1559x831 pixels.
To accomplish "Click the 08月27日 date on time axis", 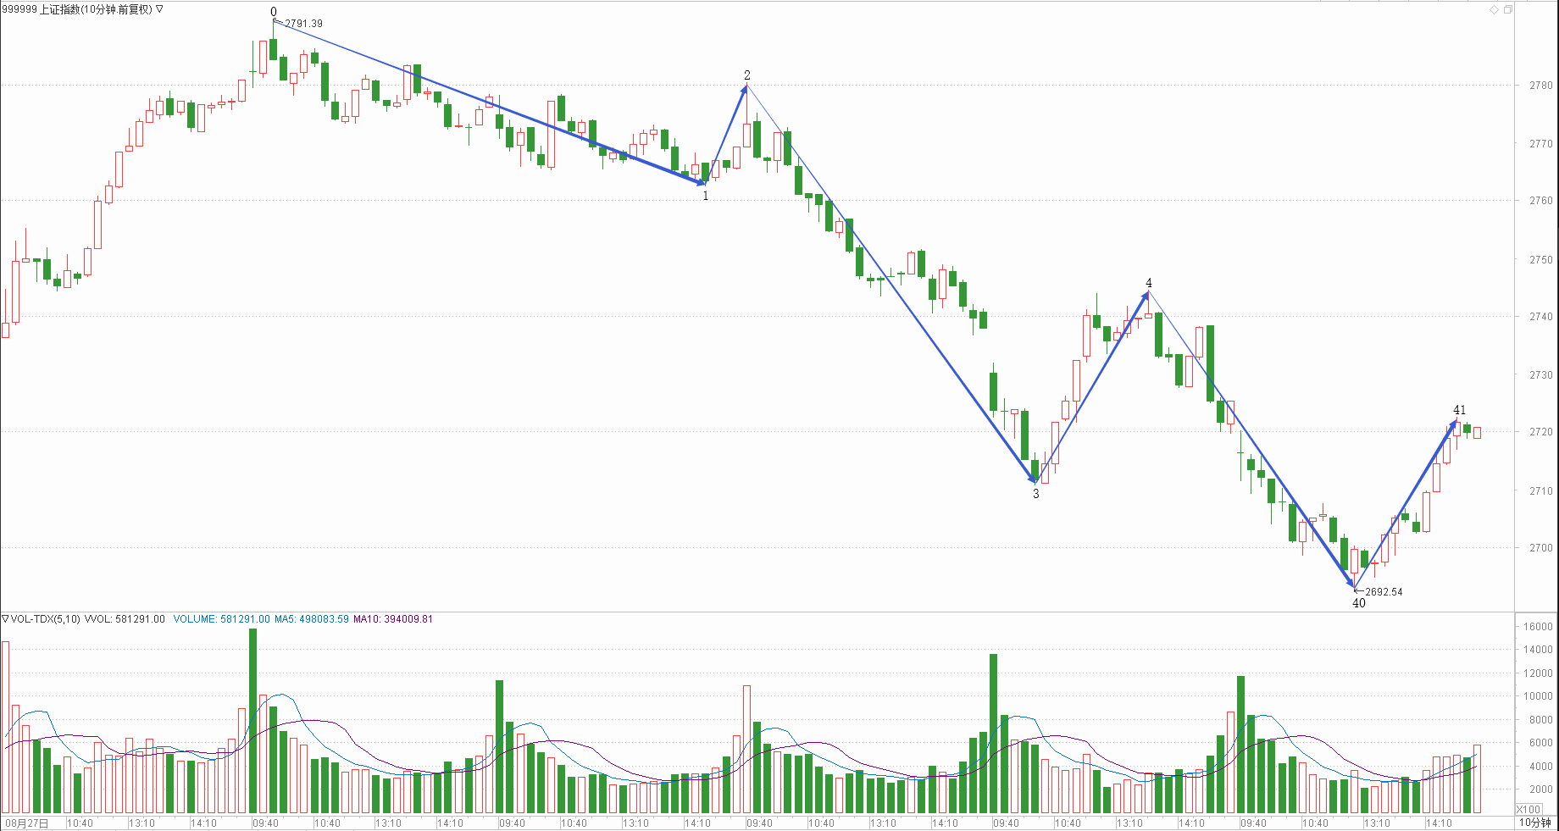I will 27,823.
